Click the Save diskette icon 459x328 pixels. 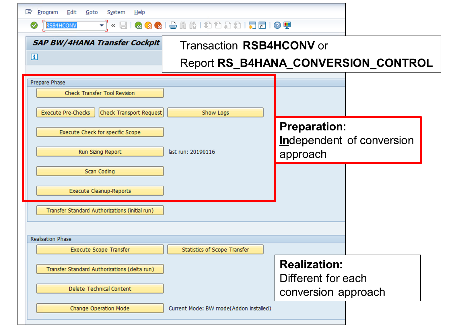123,25
